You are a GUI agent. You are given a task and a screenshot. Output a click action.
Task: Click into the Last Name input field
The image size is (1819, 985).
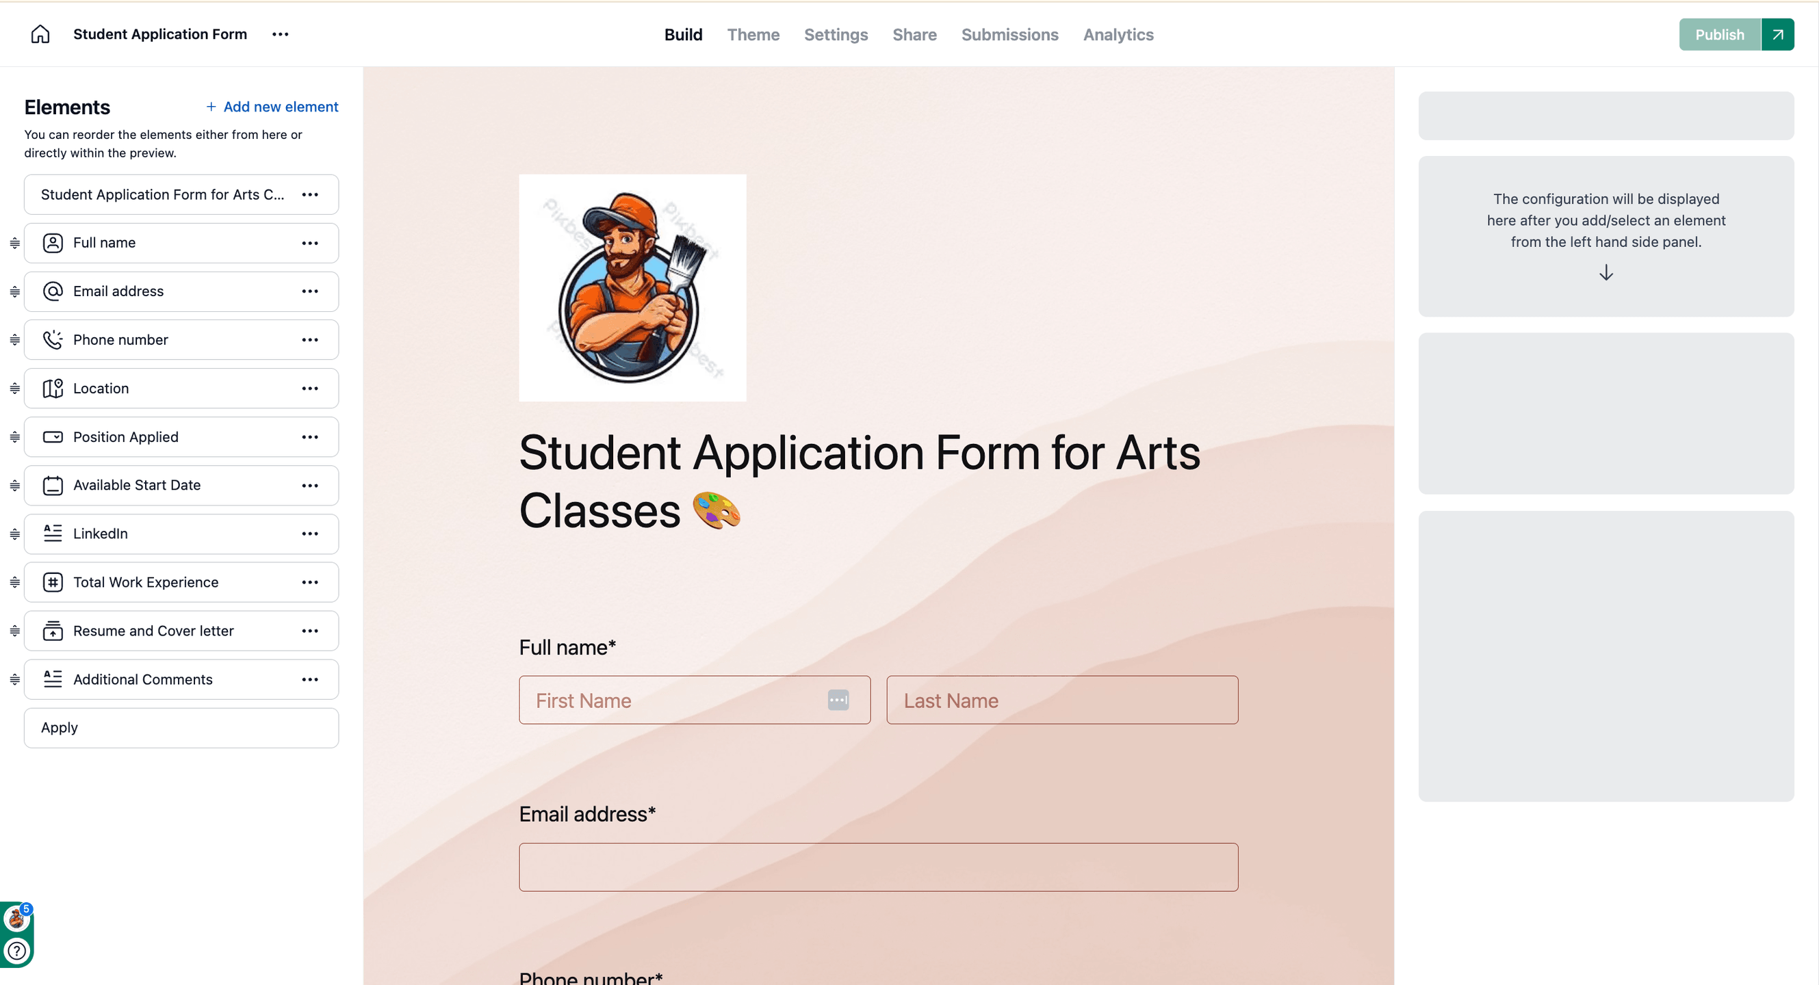1062,700
